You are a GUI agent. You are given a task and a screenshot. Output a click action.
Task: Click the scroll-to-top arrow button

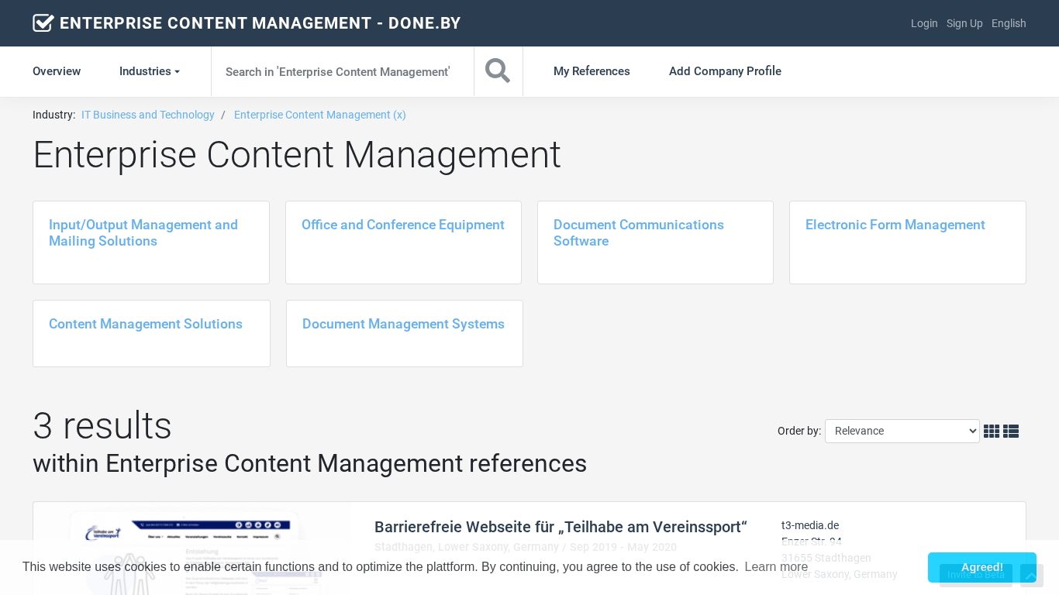[1031, 575]
